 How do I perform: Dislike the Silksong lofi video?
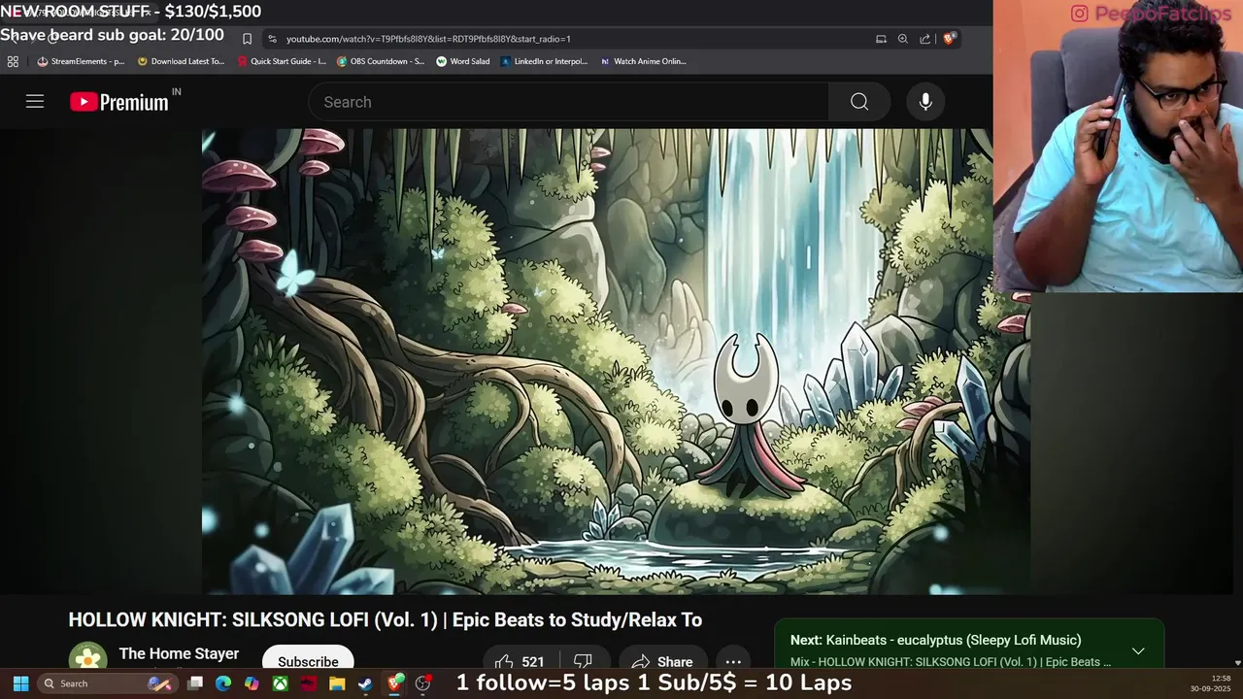pyautogui.click(x=583, y=662)
